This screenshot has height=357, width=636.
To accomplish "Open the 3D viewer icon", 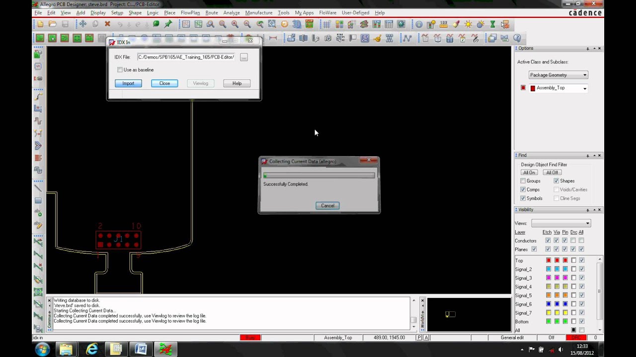I will [x=297, y=24].
